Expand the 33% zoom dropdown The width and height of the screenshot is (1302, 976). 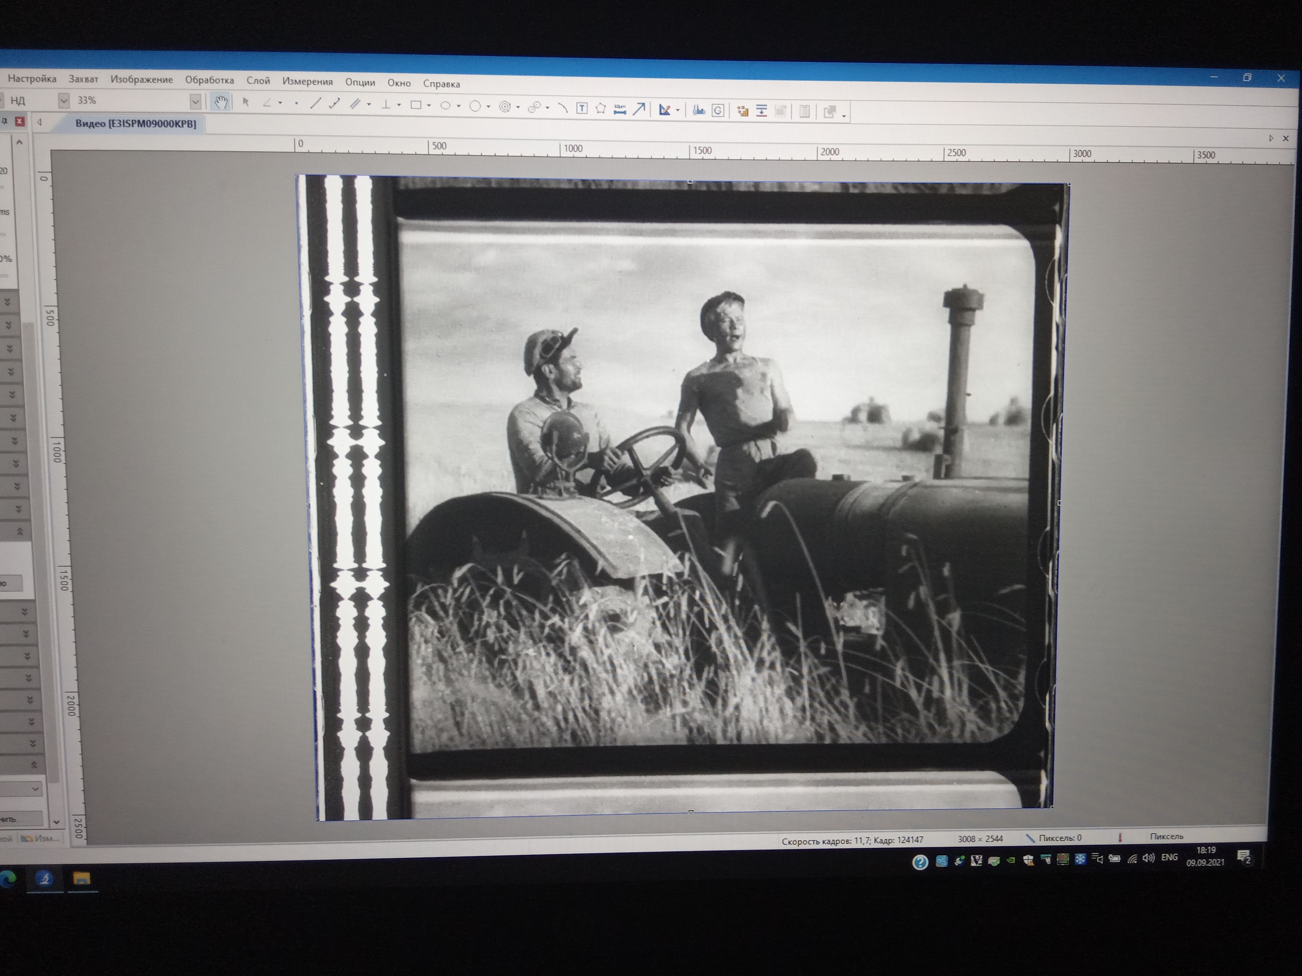pyautogui.click(x=195, y=101)
